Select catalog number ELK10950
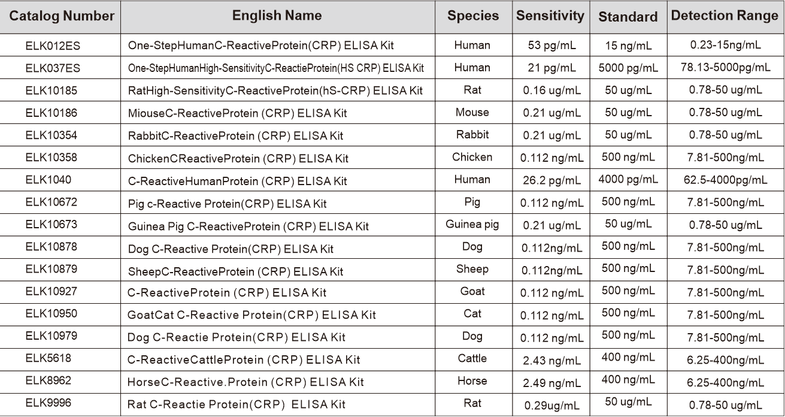The image size is (785, 417). (51, 313)
